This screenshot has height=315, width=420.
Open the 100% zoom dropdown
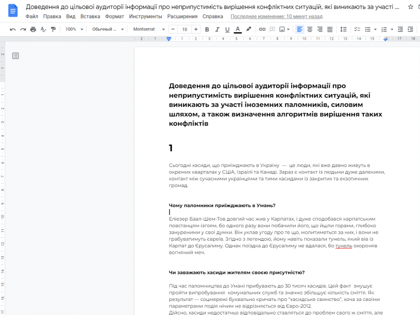tap(74, 29)
